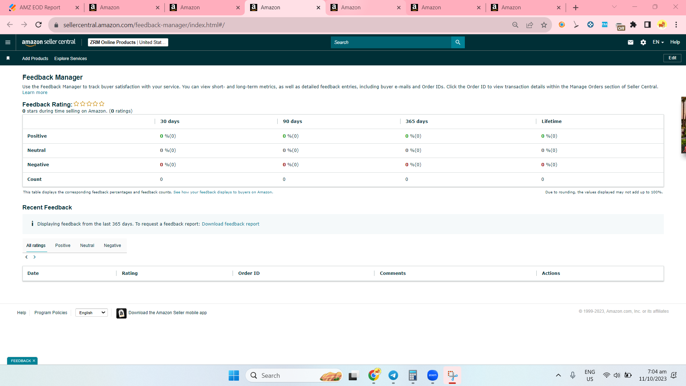Click the browser address bar URL

click(144, 25)
